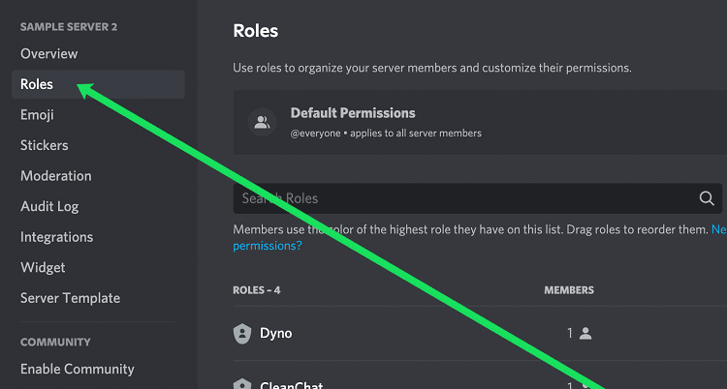Open Default Permissions for @everyone
727x389 pixels.
pyautogui.click(x=480, y=122)
